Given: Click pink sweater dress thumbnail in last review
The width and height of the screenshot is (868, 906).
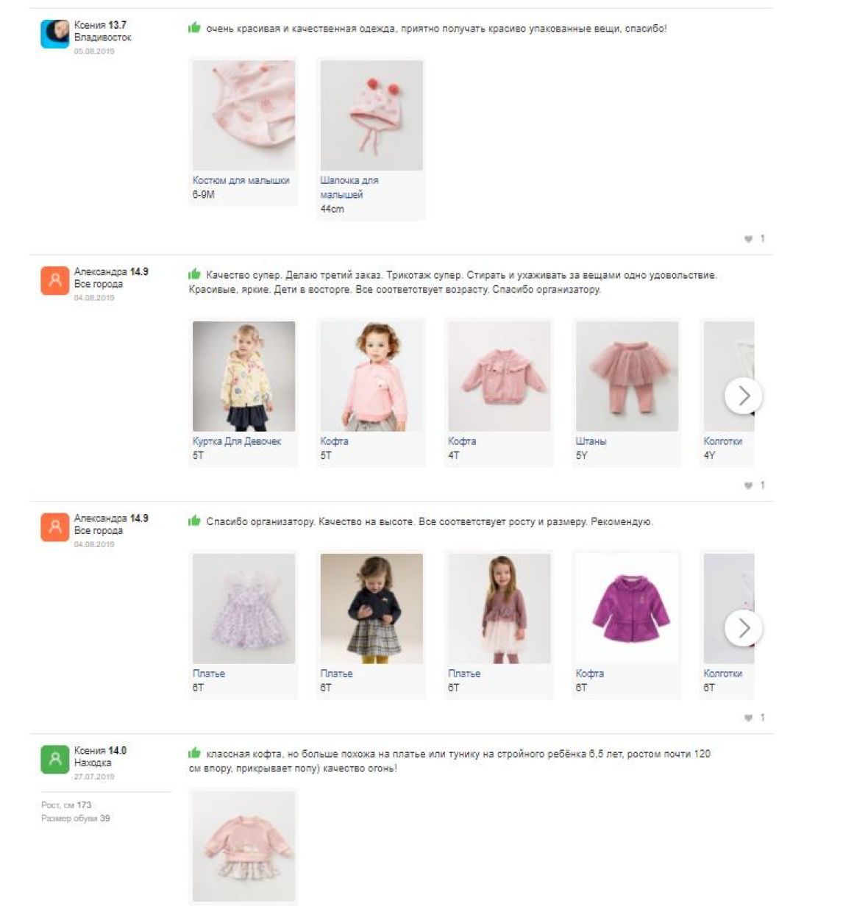Looking at the screenshot, I should 243,846.
